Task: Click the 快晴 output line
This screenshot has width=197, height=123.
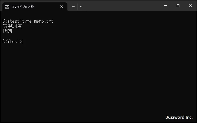Action: point(7,31)
